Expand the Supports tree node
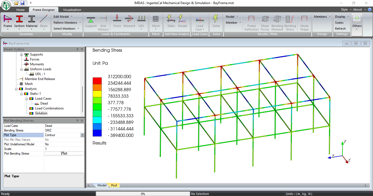 click(x=22, y=55)
